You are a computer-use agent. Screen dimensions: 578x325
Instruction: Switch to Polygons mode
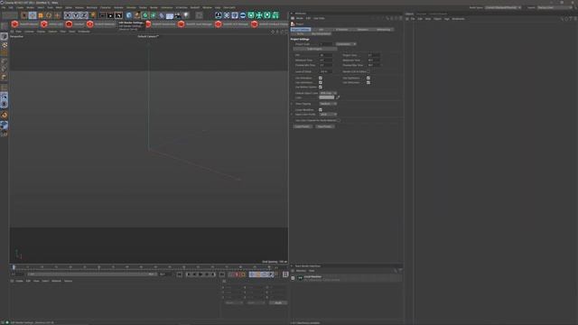point(4,77)
